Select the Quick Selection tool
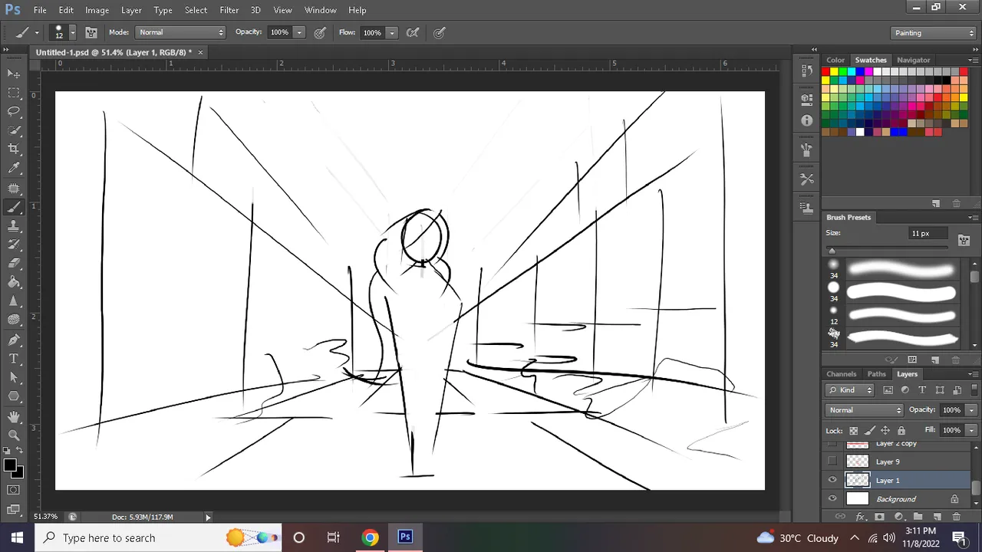Viewport: 982px width, 552px height. (14, 130)
